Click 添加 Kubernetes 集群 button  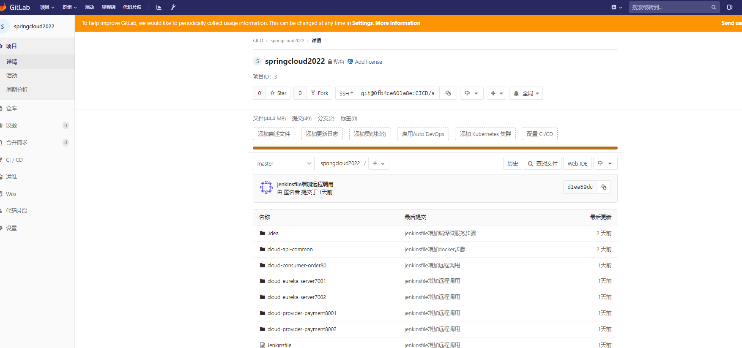[x=485, y=134]
